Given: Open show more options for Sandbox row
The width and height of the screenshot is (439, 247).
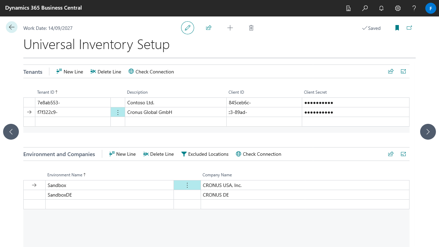Looking at the screenshot, I should coord(187,185).
